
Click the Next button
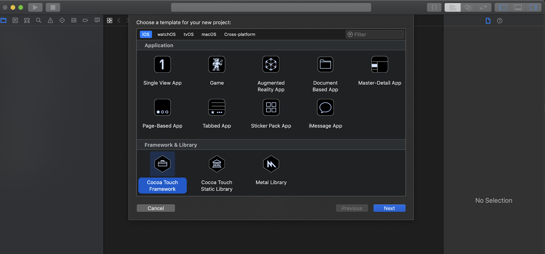[x=389, y=208]
